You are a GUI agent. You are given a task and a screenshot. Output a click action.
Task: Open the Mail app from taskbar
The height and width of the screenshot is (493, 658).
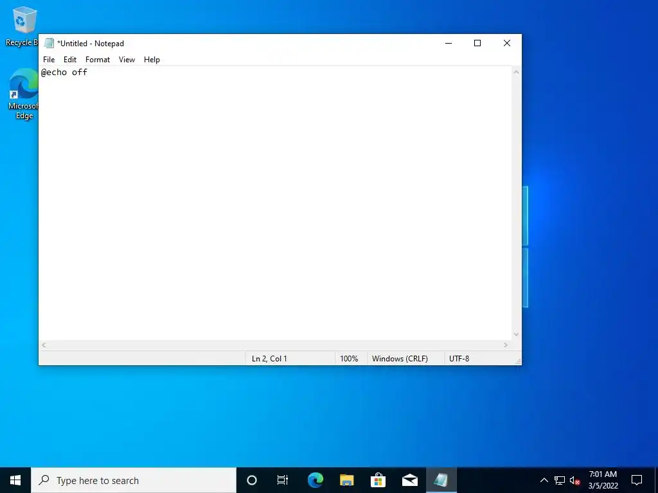[x=410, y=480]
